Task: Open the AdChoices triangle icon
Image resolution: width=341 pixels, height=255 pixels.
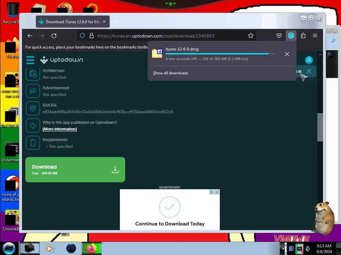Action: pyautogui.click(x=211, y=192)
